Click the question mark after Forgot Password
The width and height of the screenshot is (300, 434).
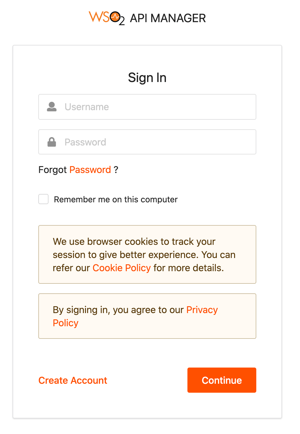[116, 170]
